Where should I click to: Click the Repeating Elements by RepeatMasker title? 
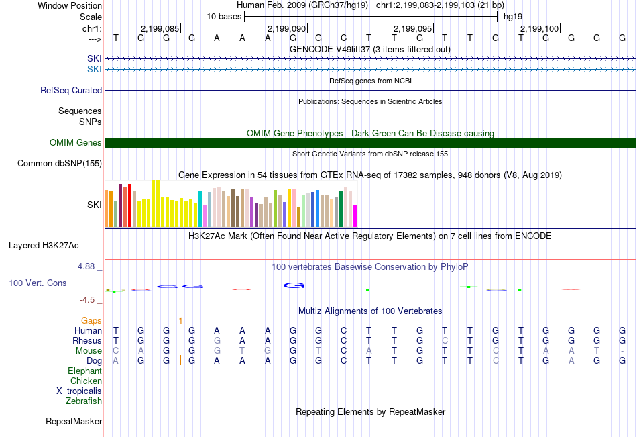coord(370,411)
